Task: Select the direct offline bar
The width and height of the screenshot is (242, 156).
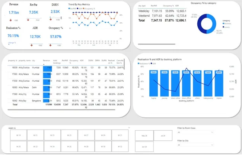Action: pos(186,83)
